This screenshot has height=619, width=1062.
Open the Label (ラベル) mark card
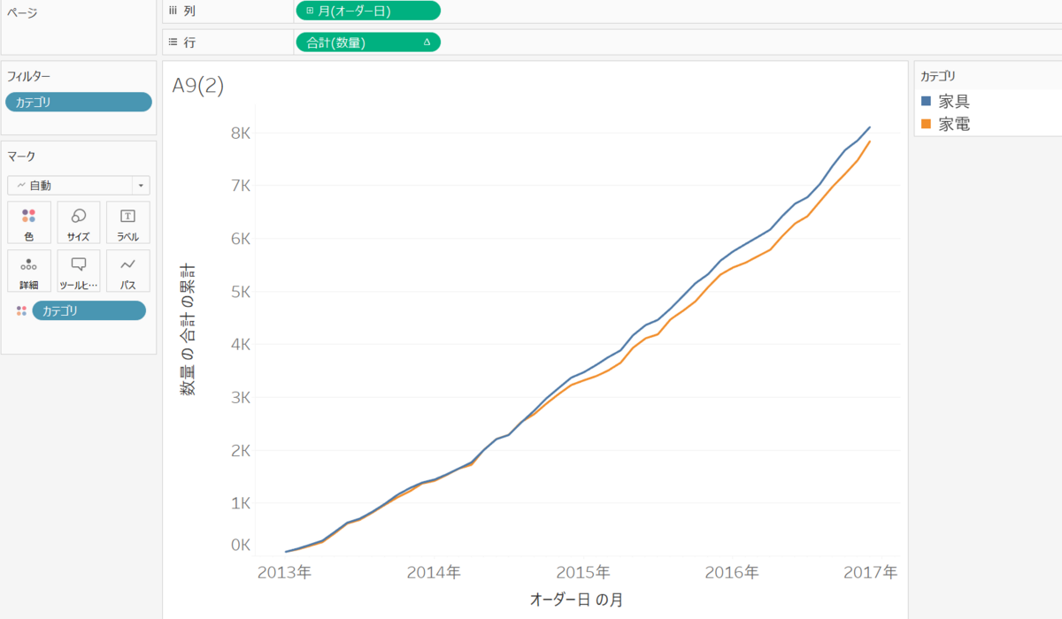click(128, 222)
